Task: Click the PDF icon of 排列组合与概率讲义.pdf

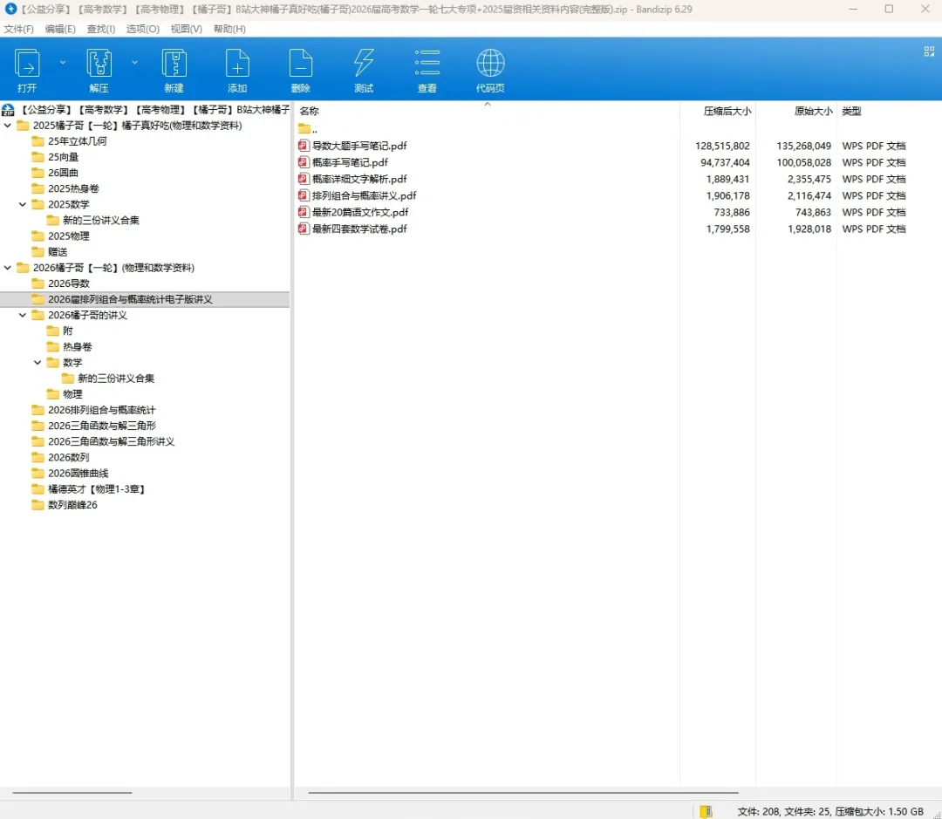Action: (x=304, y=195)
